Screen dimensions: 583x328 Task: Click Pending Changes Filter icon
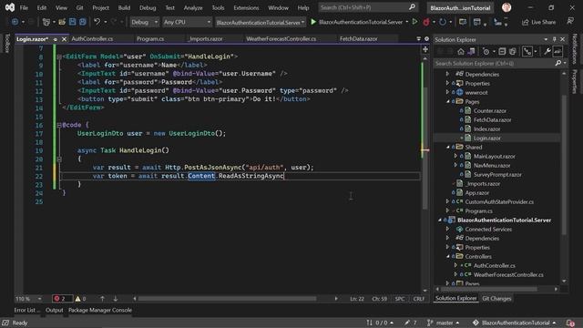click(x=486, y=52)
